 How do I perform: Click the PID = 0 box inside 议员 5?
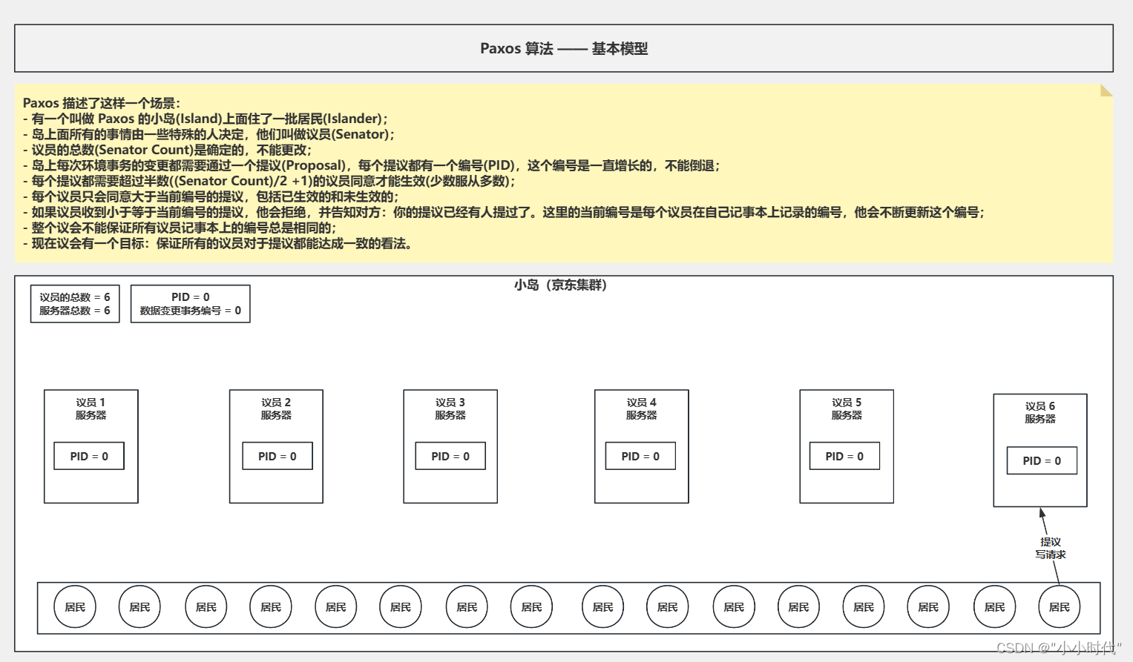[x=844, y=456]
